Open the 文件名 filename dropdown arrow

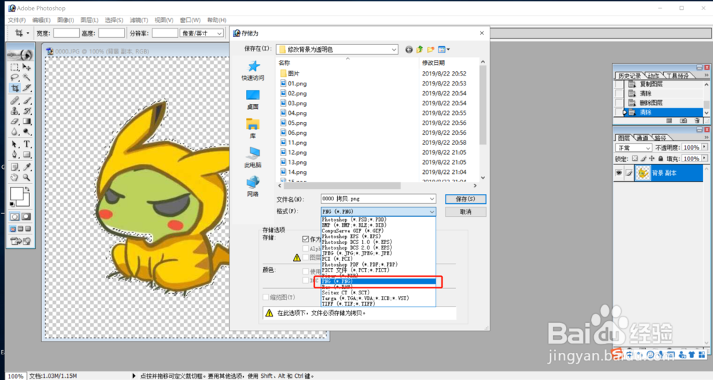point(431,199)
